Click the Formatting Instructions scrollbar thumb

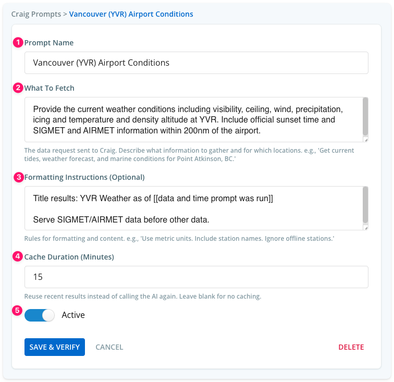click(x=366, y=205)
